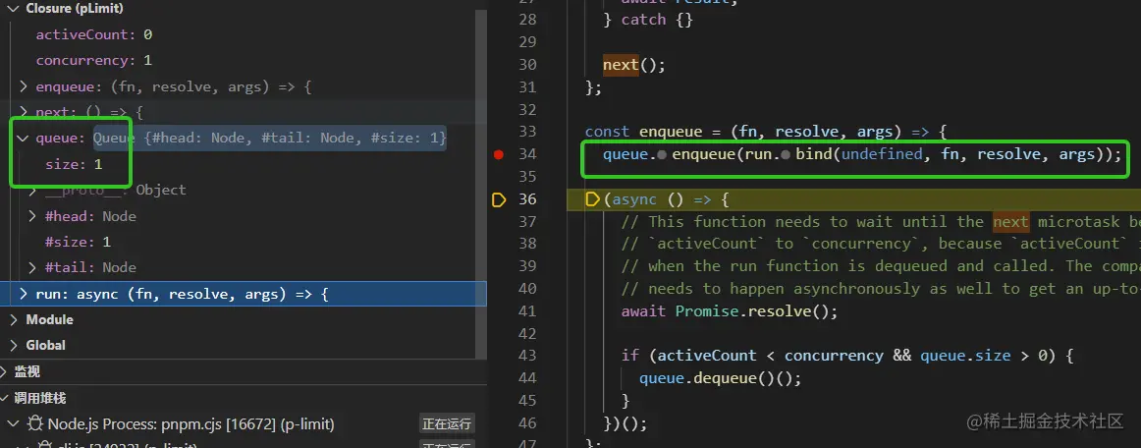Screen dimensions: 1141x448
Task: Click 'queue.dequeue()();' on line 44
Action: pos(720,378)
